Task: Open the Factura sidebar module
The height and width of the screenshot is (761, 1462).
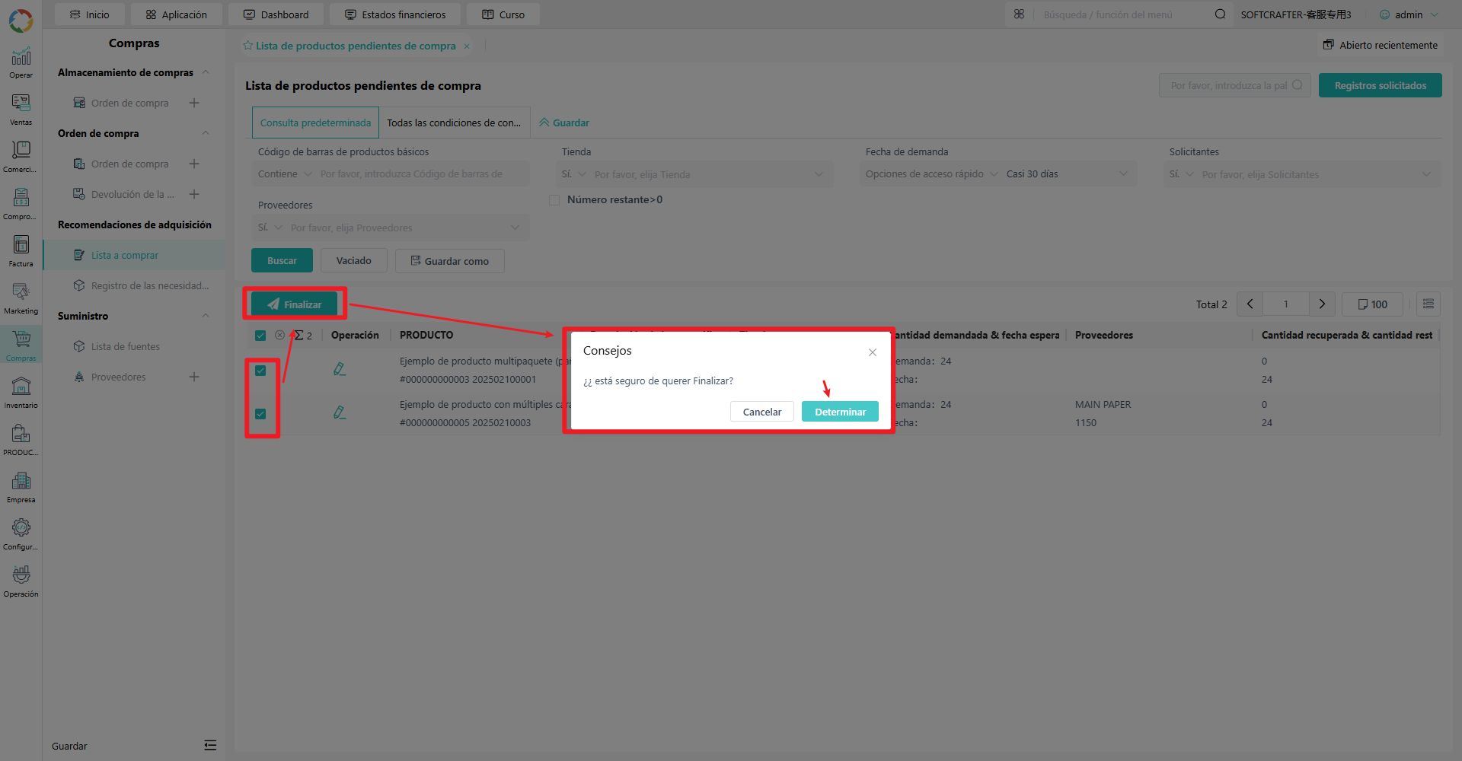Action: [x=21, y=250]
